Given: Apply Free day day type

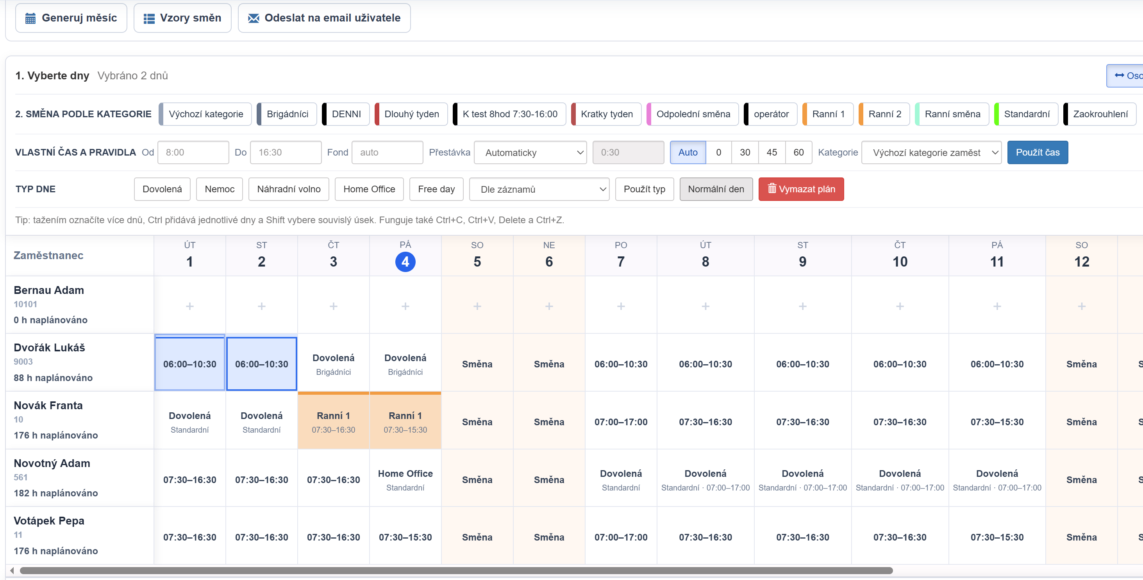Looking at the screenshot, I should click(x=436, y=189).
